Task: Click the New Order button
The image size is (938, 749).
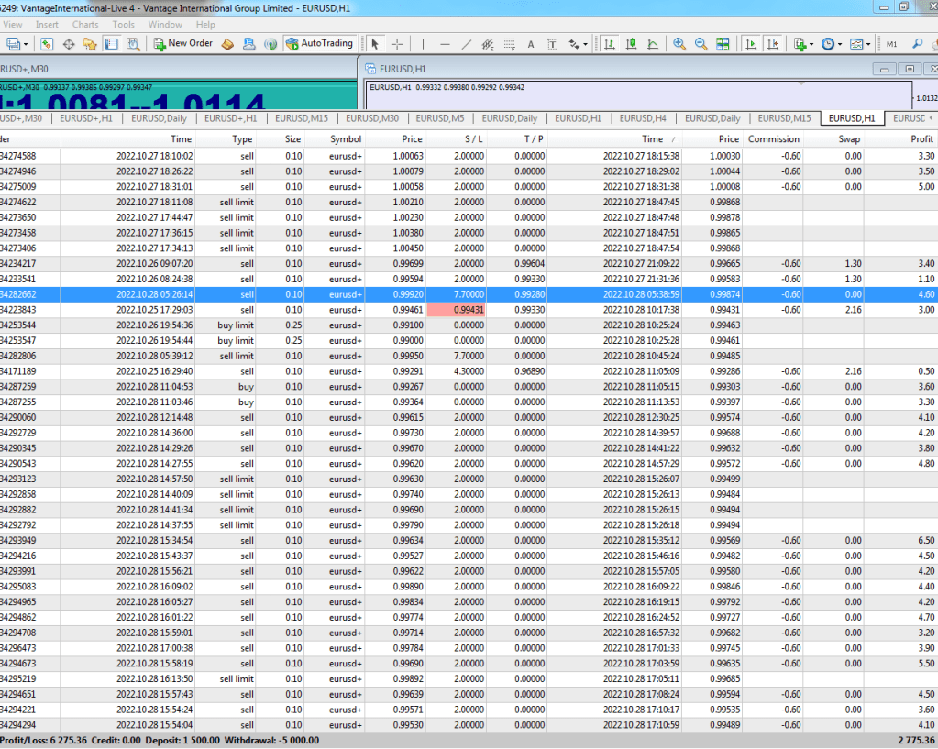Action: click(x=183, y=43)
